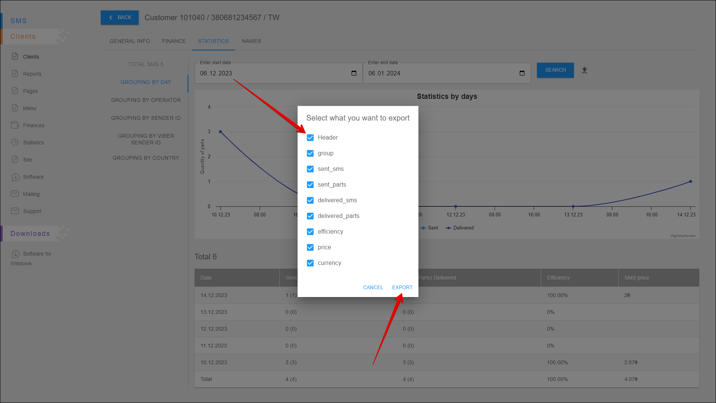This screenshot has width=716, height=403.
Task: Click the Mailing envelope icon
Action: pos(15,194)
